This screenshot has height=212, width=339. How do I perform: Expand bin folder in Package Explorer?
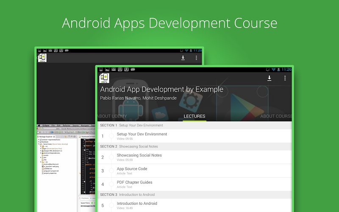(x=41, y=157)
